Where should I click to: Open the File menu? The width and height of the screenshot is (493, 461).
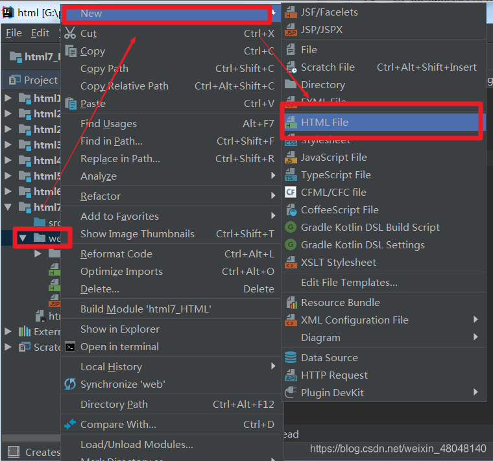[x=14, y=33]
